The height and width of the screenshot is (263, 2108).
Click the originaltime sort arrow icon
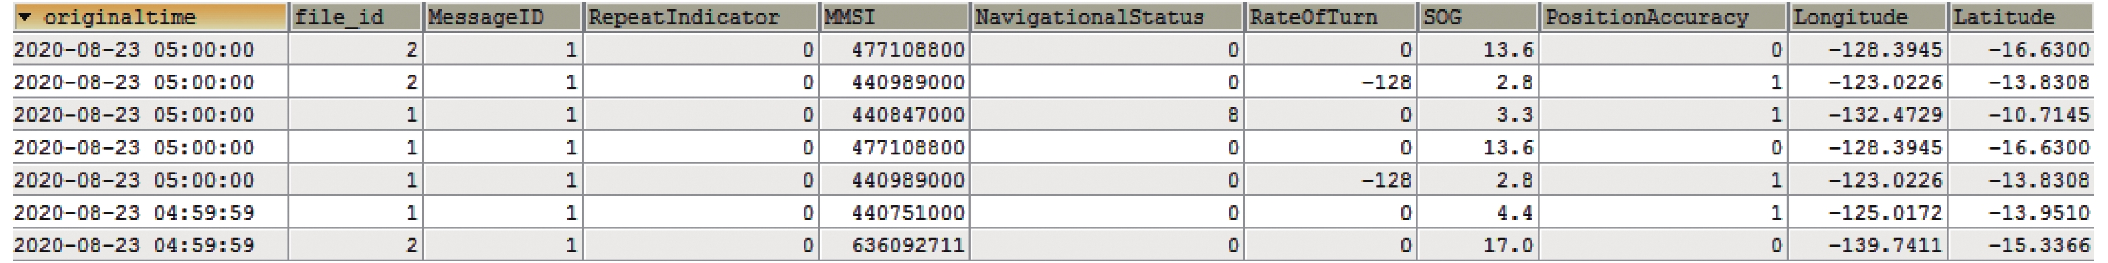25,16
